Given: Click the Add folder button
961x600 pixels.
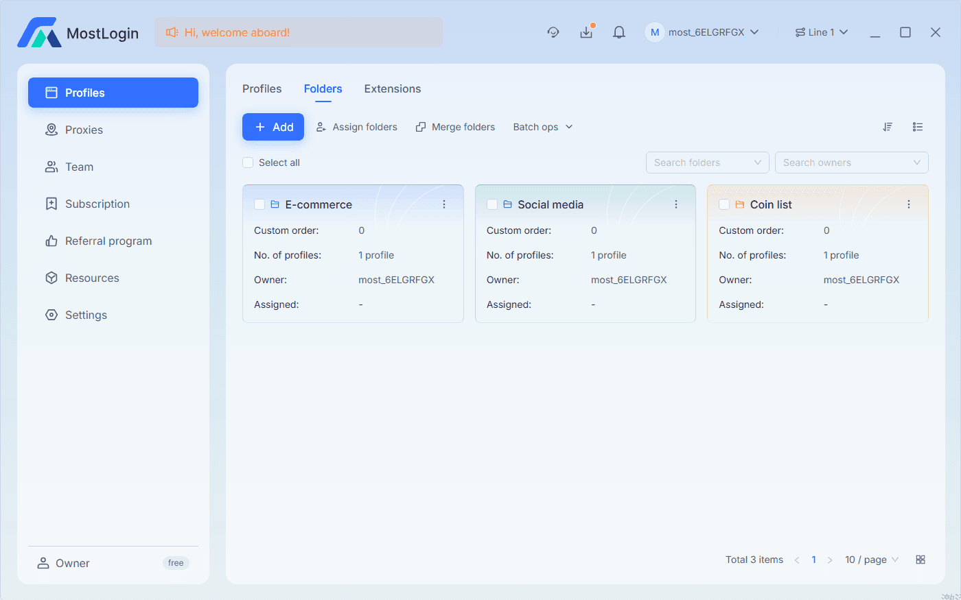Looking at the screenshot, I should tap(273, 127).
